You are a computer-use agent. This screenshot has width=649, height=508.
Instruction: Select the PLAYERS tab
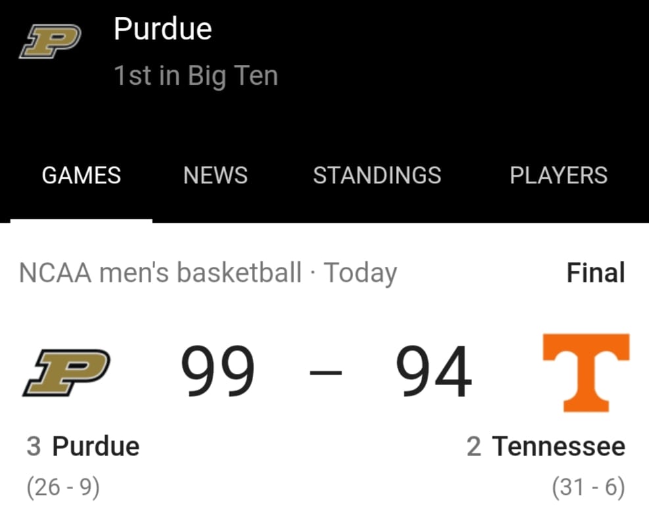click(558, 175)
